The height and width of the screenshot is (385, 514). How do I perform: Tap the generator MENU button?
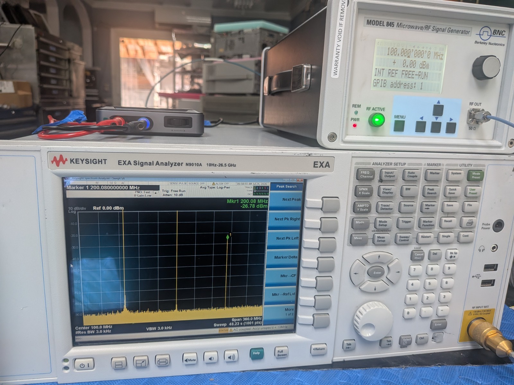coord(399,126)
